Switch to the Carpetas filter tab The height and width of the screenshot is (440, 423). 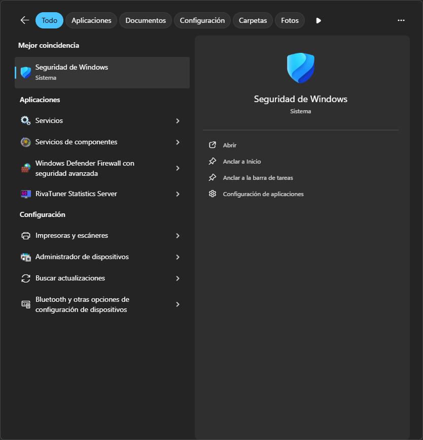253,20
